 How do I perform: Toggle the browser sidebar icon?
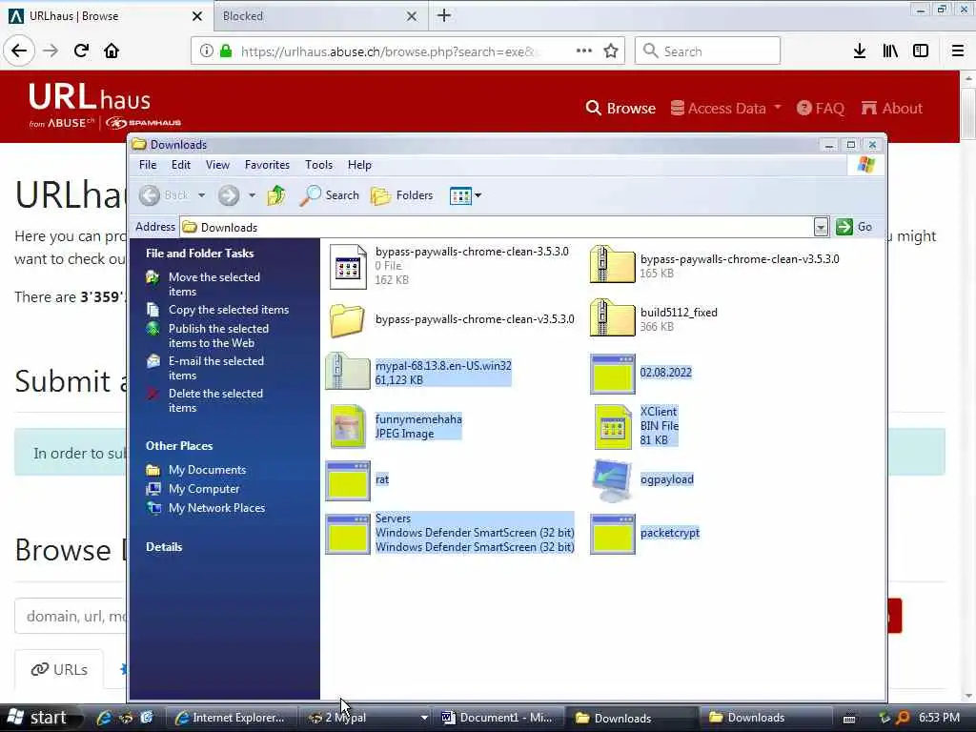coord(921,51)
